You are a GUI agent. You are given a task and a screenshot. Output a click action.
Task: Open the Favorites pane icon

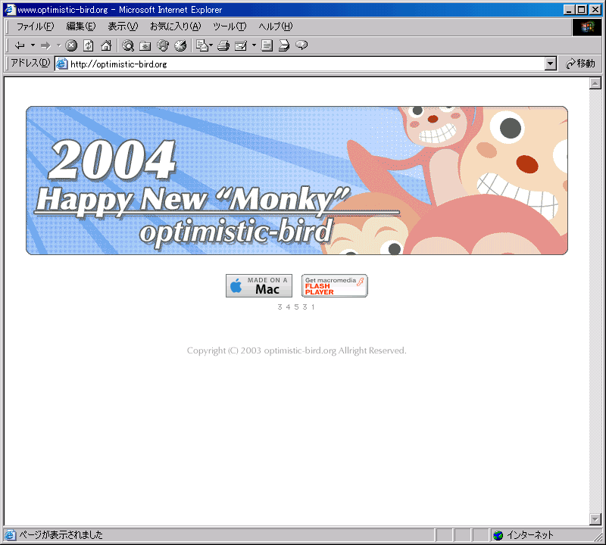click(x=145, y=45)
